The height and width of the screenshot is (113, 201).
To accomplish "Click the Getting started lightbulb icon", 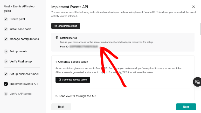I will tap(57, 38).
